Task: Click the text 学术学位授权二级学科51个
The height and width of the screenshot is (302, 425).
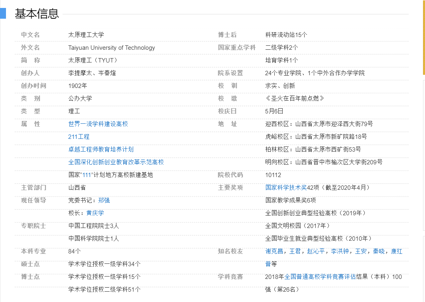Action: (x=104, y=289)
